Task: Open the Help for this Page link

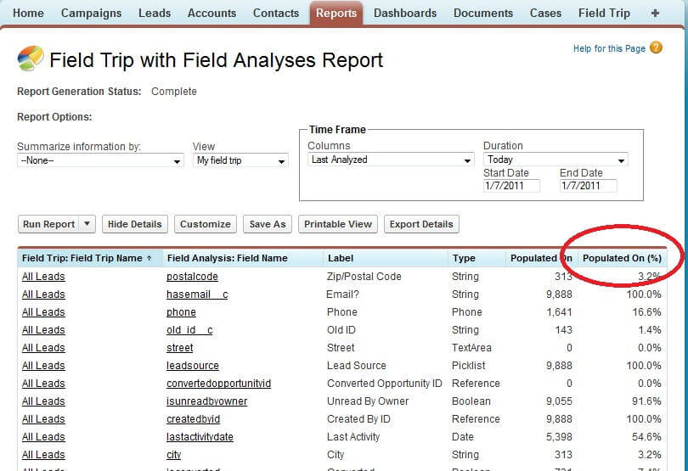Action: (609, 48)
